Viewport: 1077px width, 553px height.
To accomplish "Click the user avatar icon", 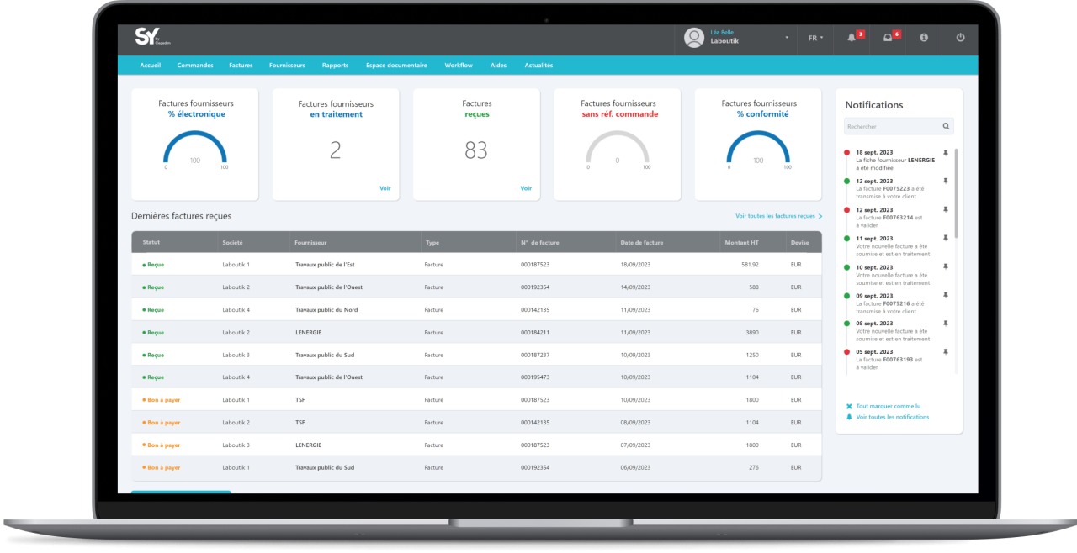I will (694, 38).
